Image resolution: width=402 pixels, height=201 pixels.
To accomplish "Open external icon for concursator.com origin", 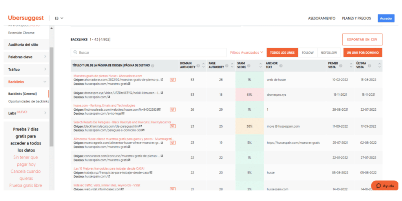I will coord(162,155).
